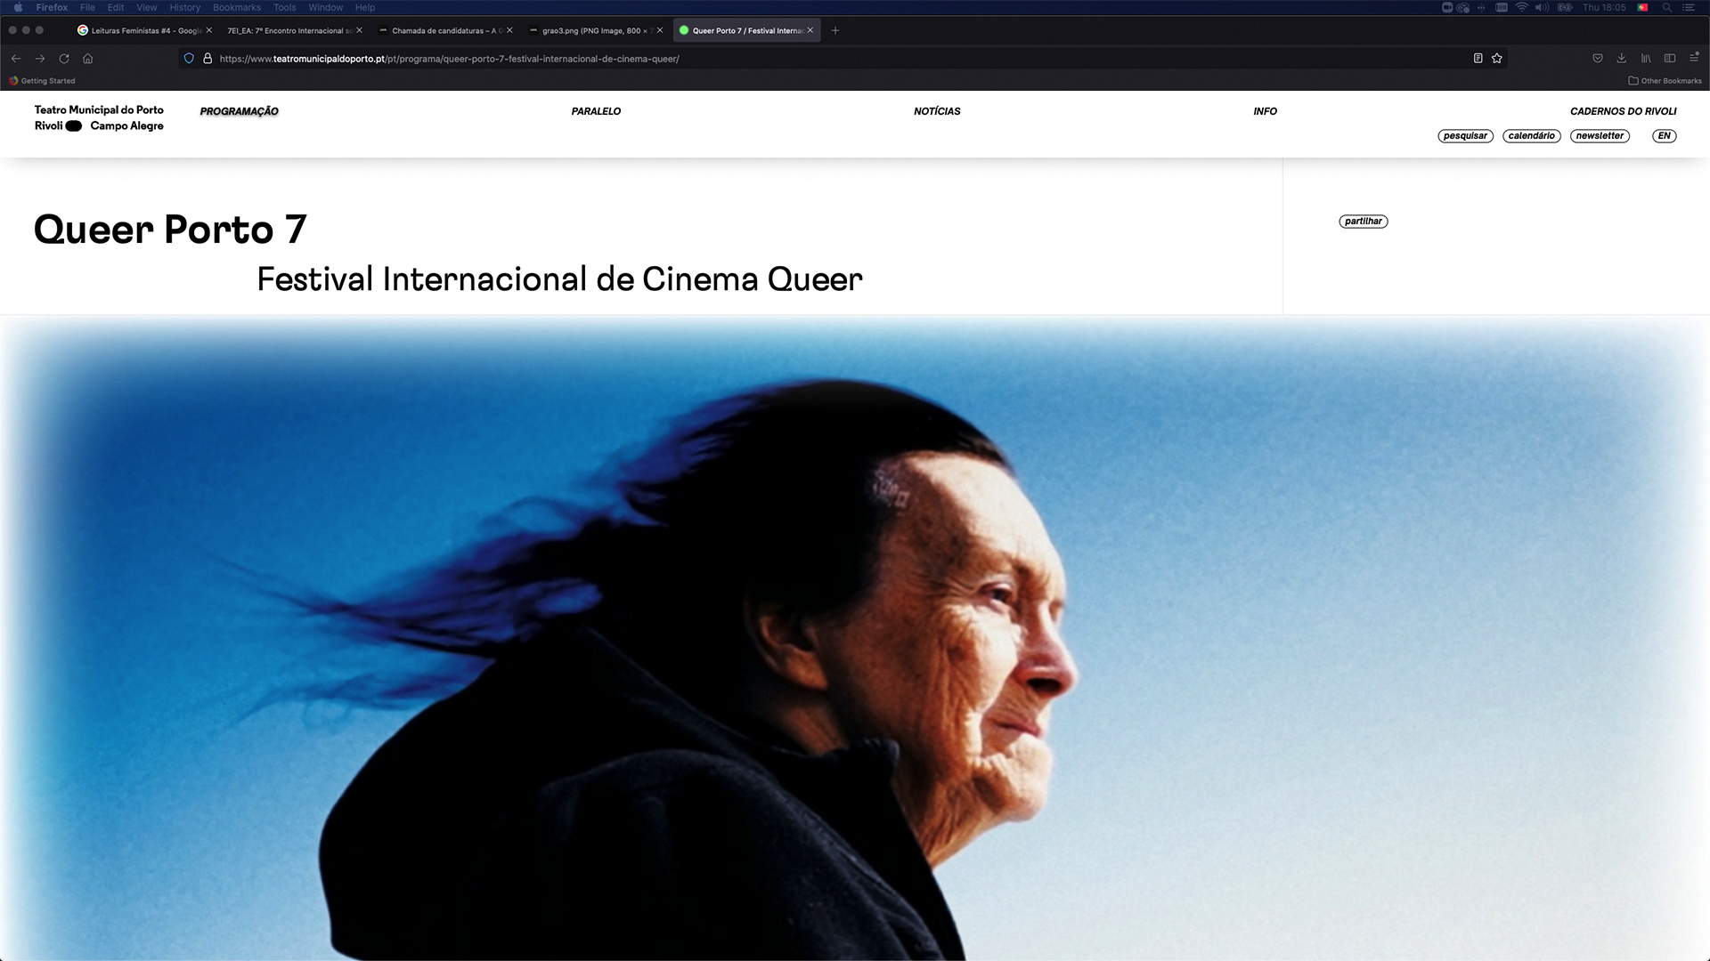Viewport: 1710px width, 961px height.
Task: Open the calendário button
Action: pyautogui.click(x=1531, y=136)
